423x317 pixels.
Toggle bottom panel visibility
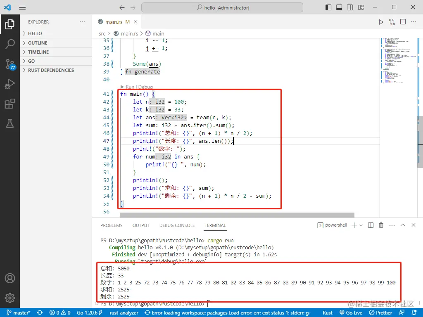click(x=339, y=7)
